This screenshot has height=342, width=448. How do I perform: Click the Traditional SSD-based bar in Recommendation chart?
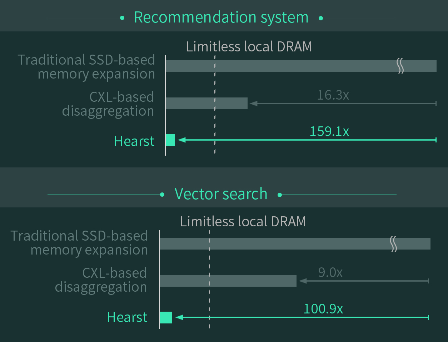point(301,66)
